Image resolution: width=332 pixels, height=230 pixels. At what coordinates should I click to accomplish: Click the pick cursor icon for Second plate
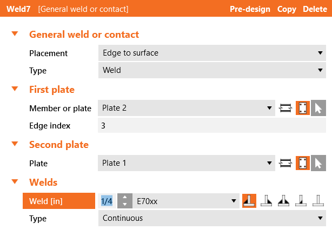319,163
